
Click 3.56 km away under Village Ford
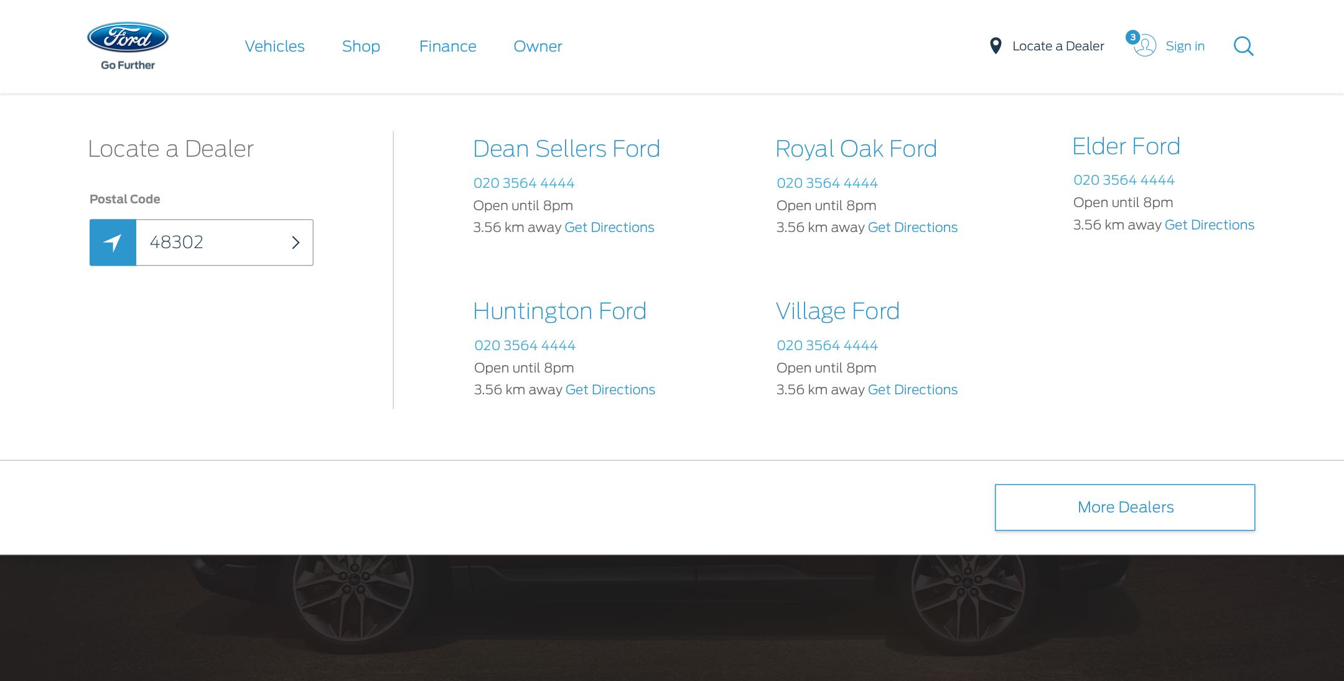[x=820, y=390]
